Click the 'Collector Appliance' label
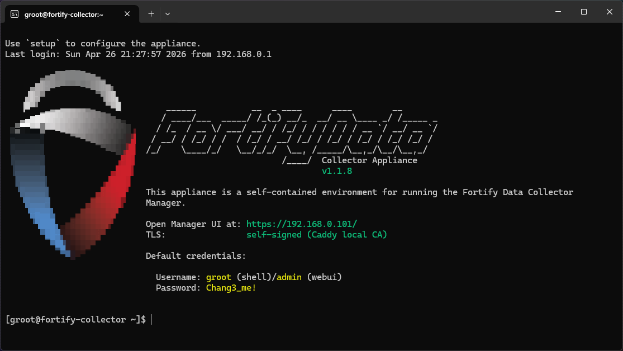Viewport: 623px width, 351px height. pos(369,160)
